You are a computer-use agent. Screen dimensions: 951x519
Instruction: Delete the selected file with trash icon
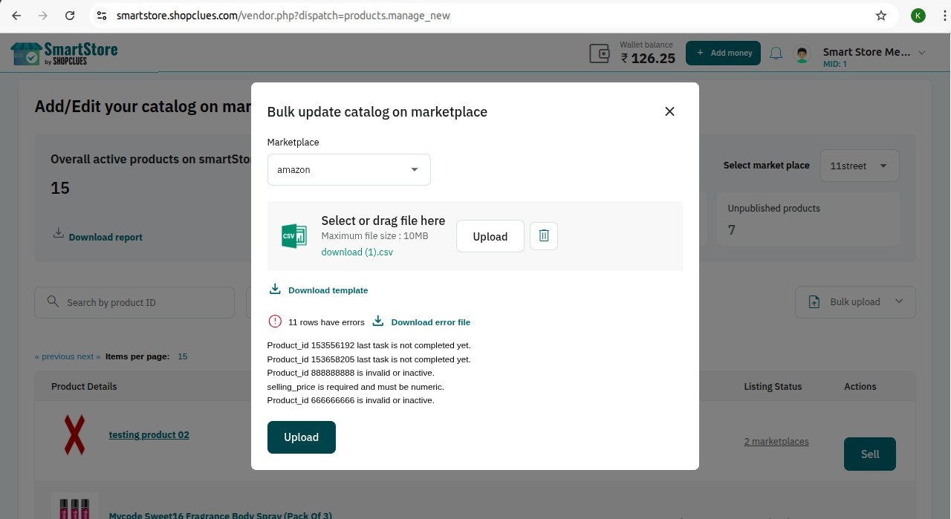544,235
